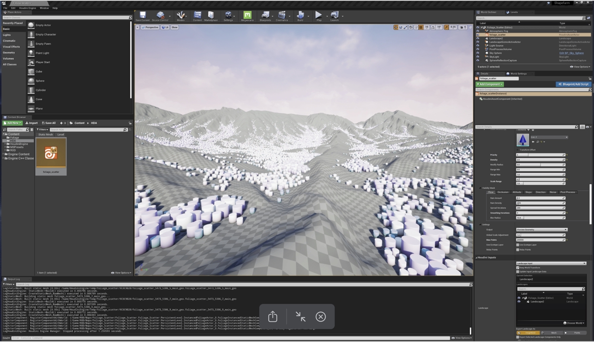Click the Blueprint/Add Script button
Screen dimensions: 594x342
(x=573, y=84)
